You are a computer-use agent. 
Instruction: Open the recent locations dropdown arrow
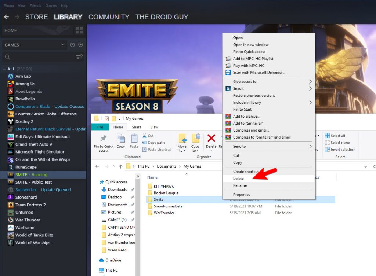[114, 166]
